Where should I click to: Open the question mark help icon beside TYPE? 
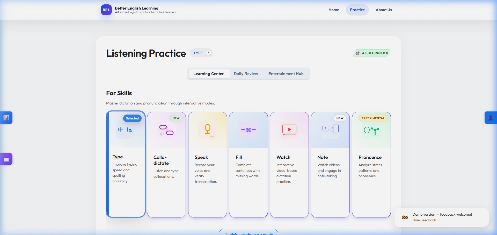[x=208, y=53]
